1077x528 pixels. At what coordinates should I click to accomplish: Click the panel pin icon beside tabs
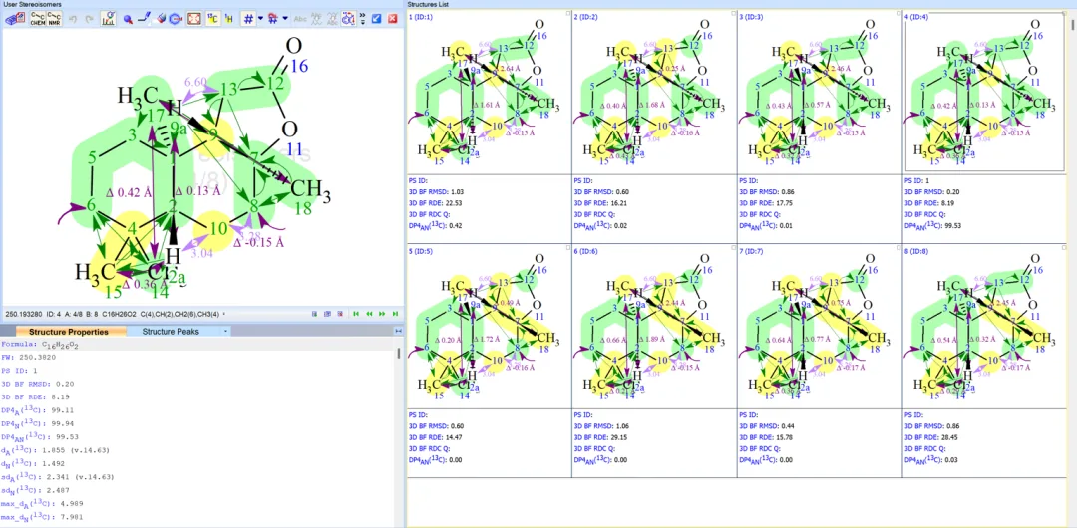pyautogui.click(x=398, y=332)
